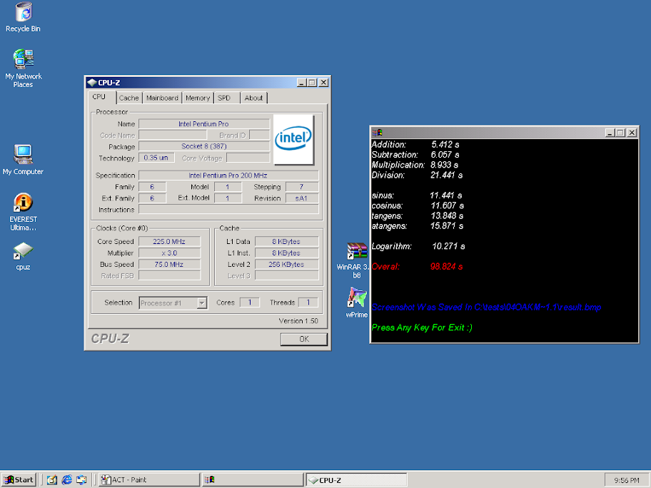Click the benchmark console window title icon
Image resolution: width=651 pixels, height=488 pixels.
(x=378, y=133)
